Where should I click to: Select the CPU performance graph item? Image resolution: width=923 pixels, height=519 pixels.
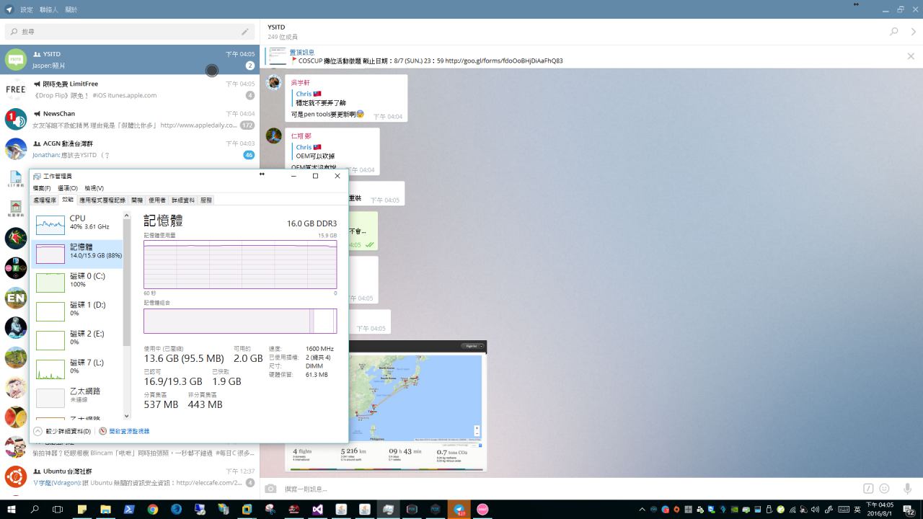point(77,223)
